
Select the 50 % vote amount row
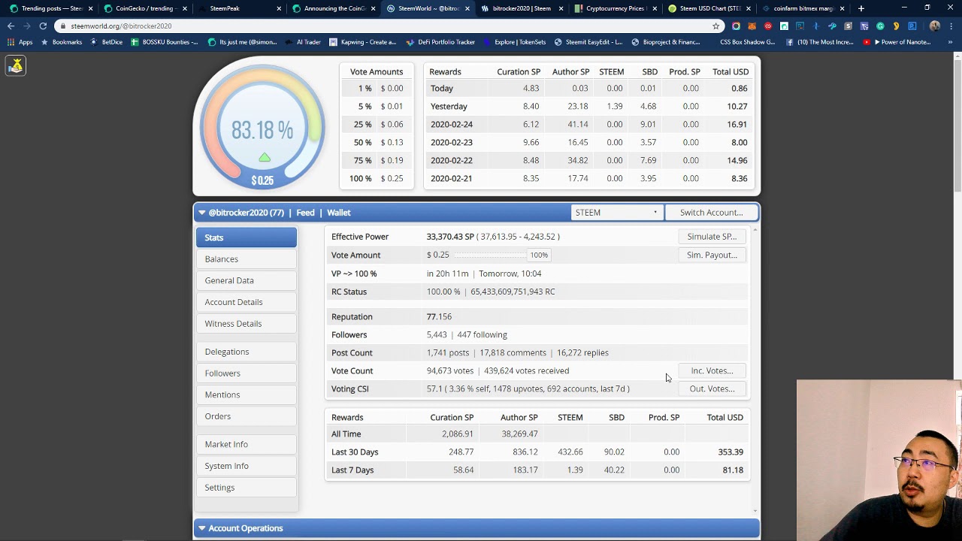376,142
